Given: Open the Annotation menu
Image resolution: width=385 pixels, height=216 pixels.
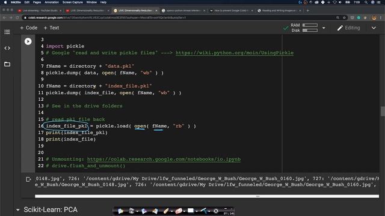Looking at the screenshot, I should click(52, 2).
